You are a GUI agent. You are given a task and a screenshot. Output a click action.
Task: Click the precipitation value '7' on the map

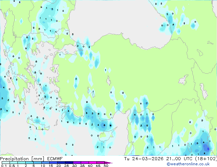click(x=147, y=103)
